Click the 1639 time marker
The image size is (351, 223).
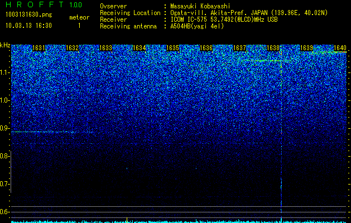pos(306,48)
